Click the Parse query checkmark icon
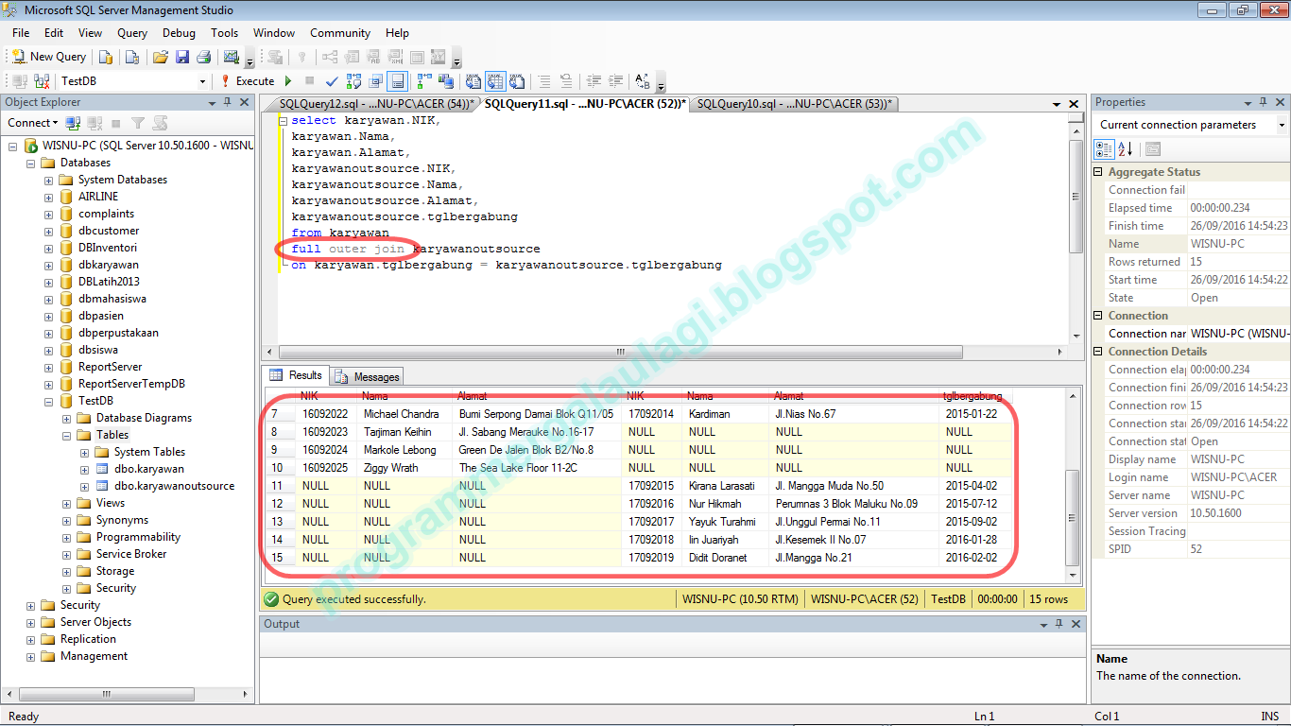Screen dimensions: 1291x726 (332, 80)
